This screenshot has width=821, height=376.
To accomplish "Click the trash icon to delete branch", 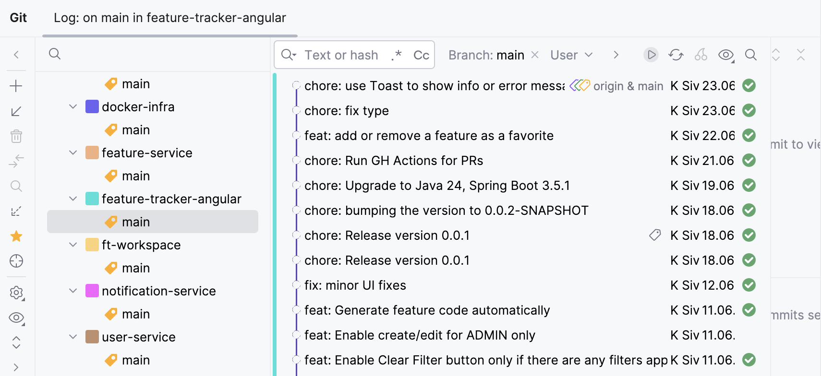I will pyautogui.click(x=16, y=136).
